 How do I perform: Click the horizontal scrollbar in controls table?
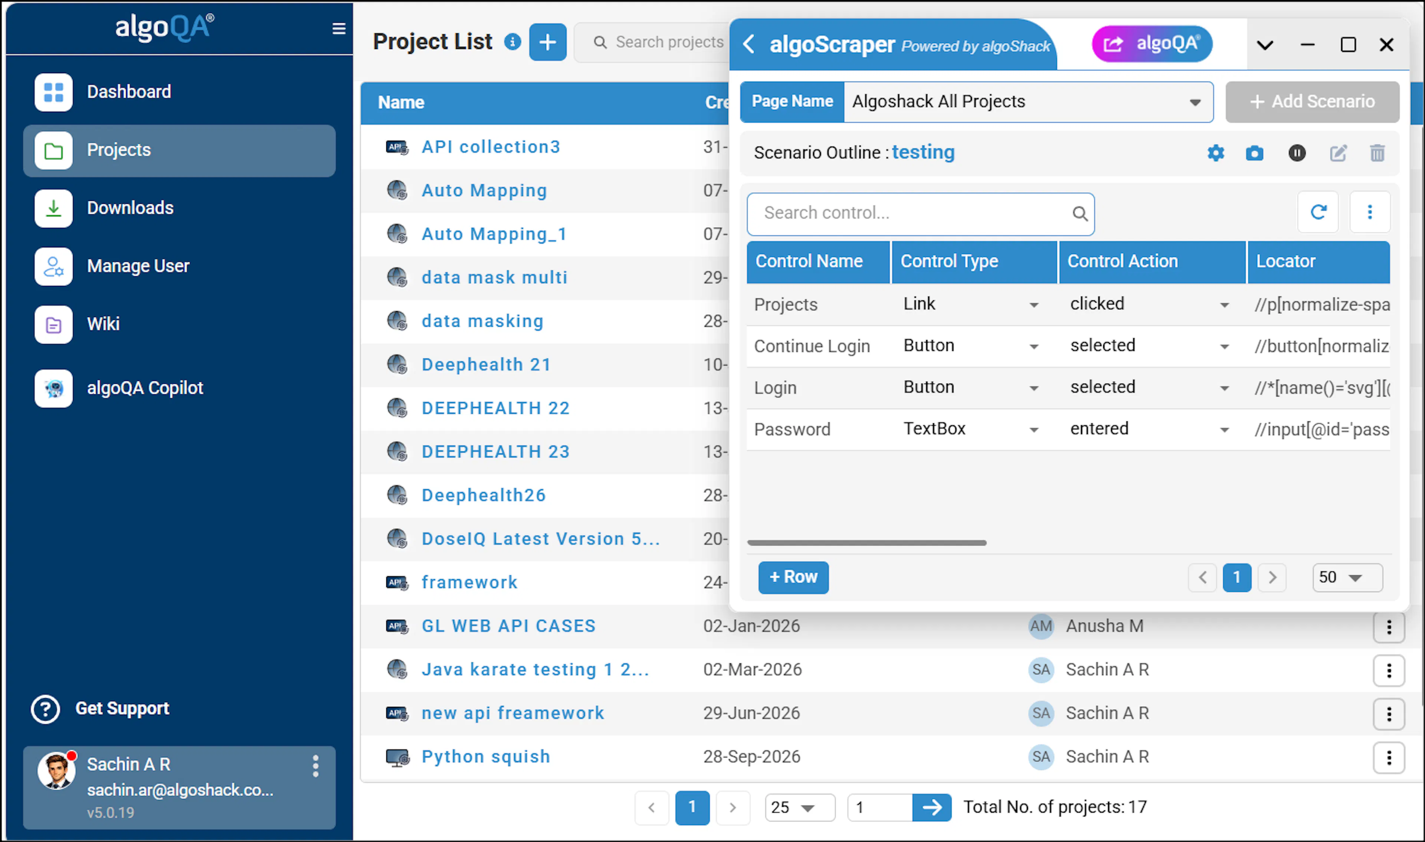click(867, 543)
